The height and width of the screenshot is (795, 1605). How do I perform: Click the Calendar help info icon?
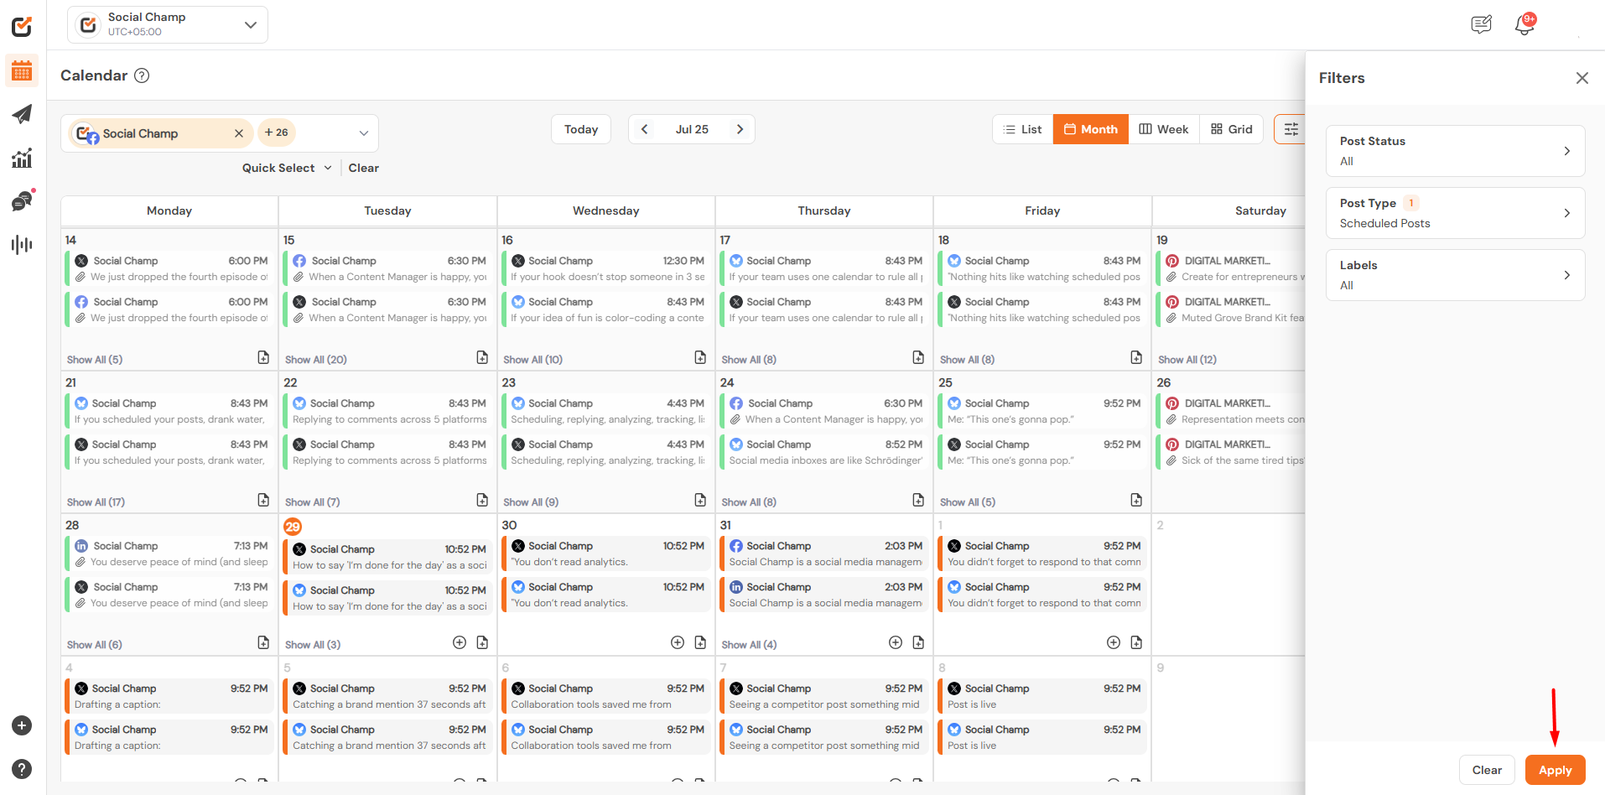point(143,75)
